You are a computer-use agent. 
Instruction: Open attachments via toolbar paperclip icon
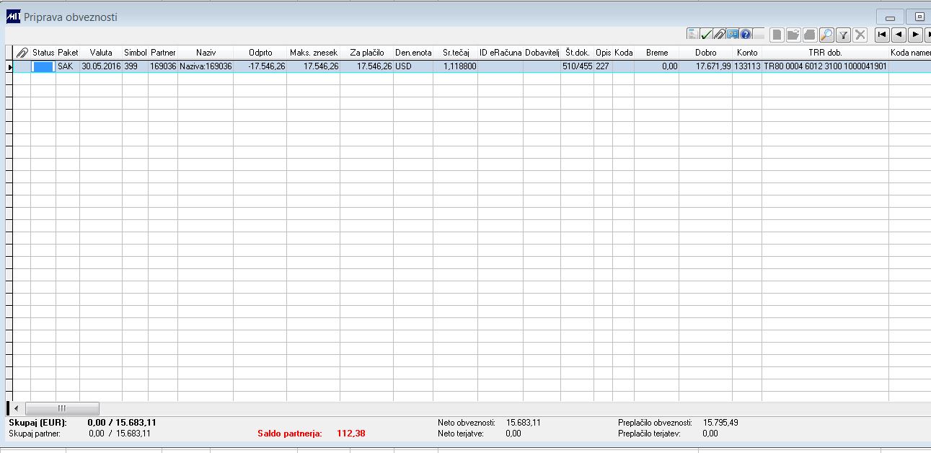pyautogui.click(x=720, y=34)
